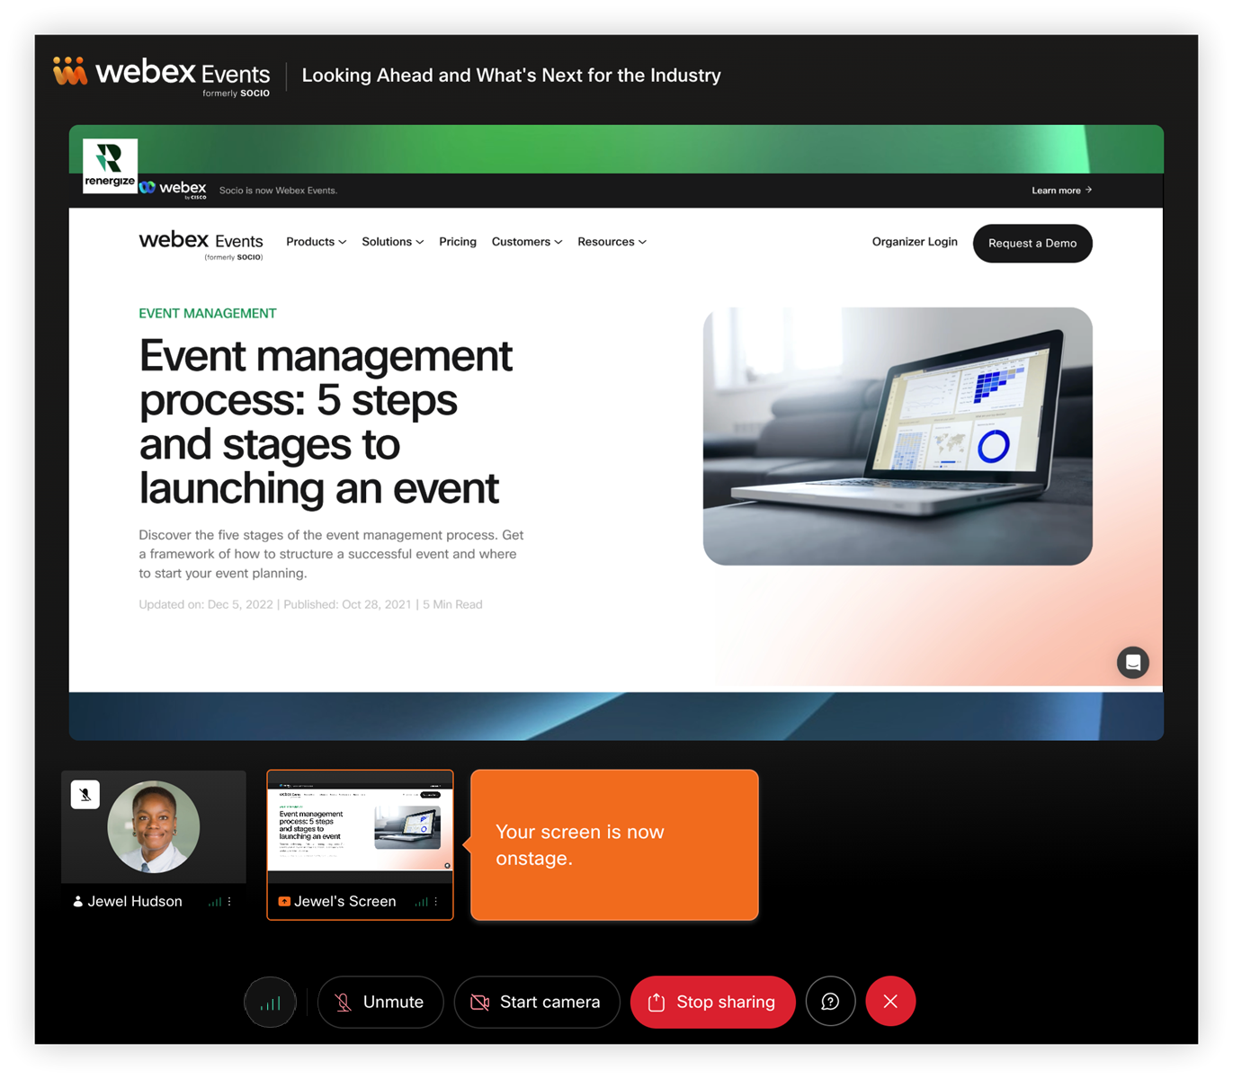Click the Webex Events formerly Socio site logo
1233x1079 pixels.
coord(201,245)
